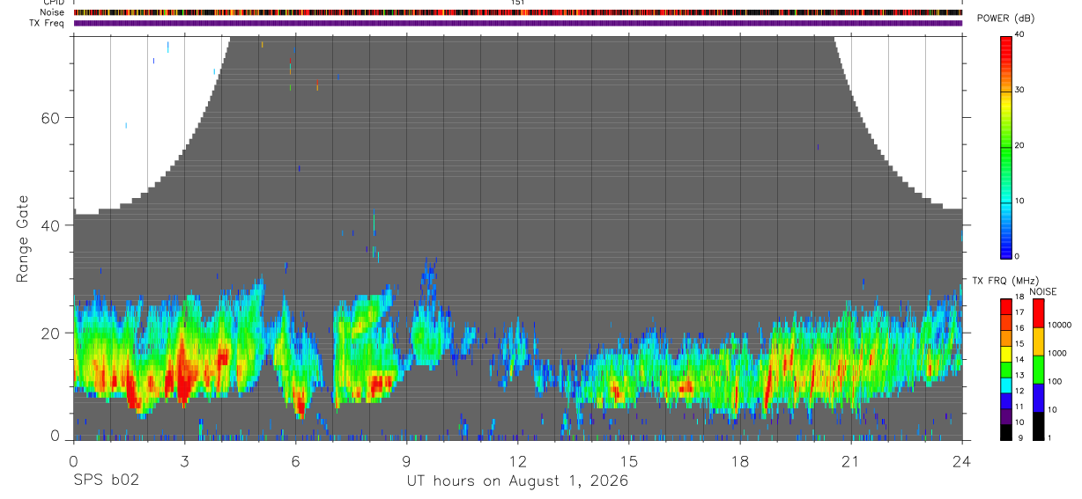This screenshot has height=499, width=1082.
Task: Click the green 100 NOISE swatch
Action: (1037, 370)
